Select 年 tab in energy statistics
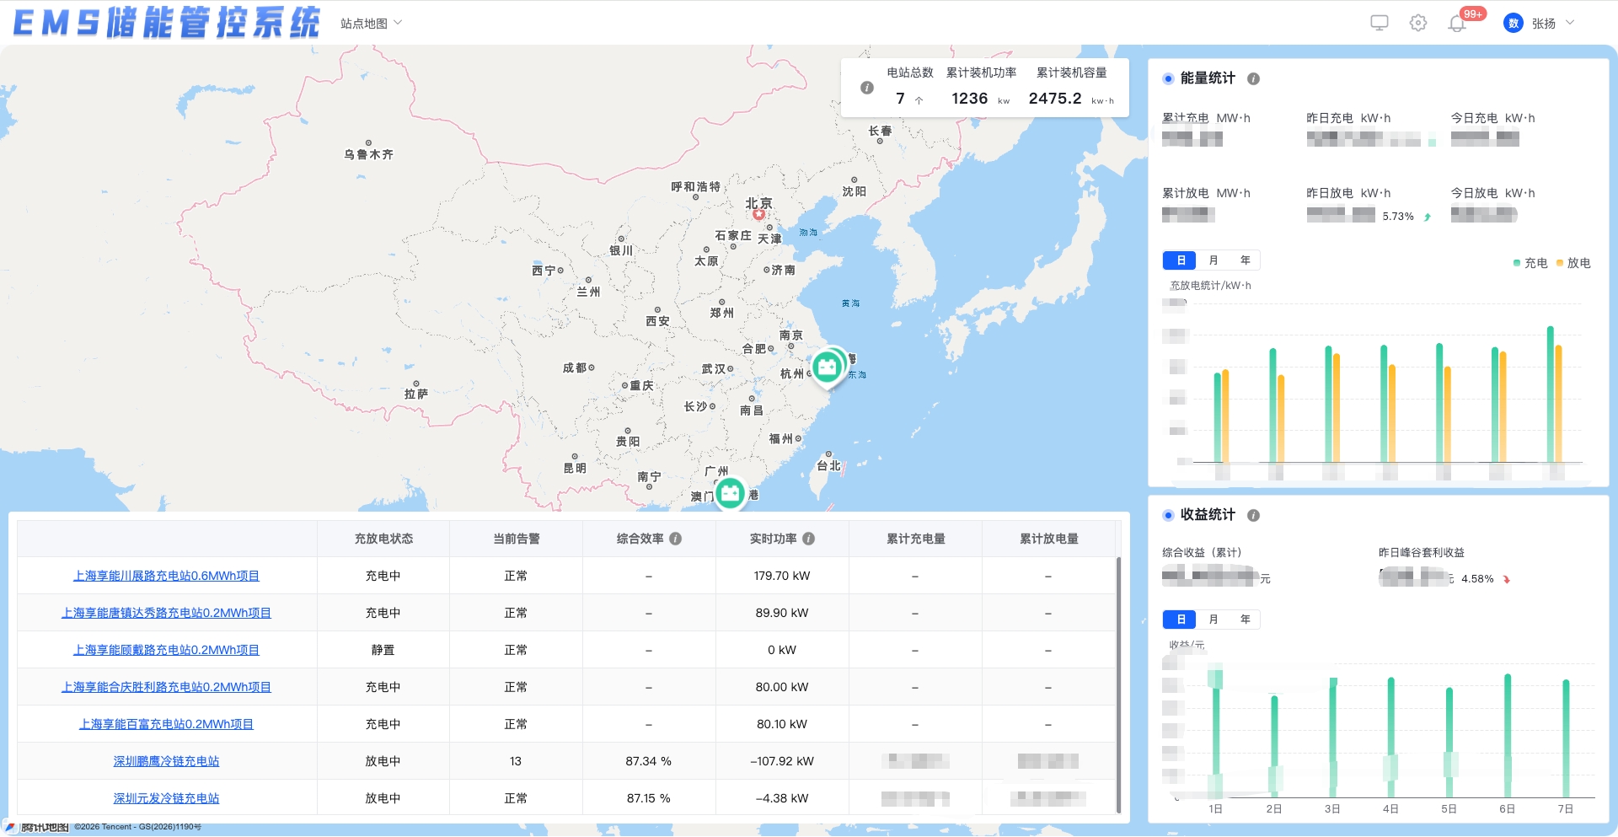The width and height of the screenshot is (1618, 837). tap(1245, 260)
